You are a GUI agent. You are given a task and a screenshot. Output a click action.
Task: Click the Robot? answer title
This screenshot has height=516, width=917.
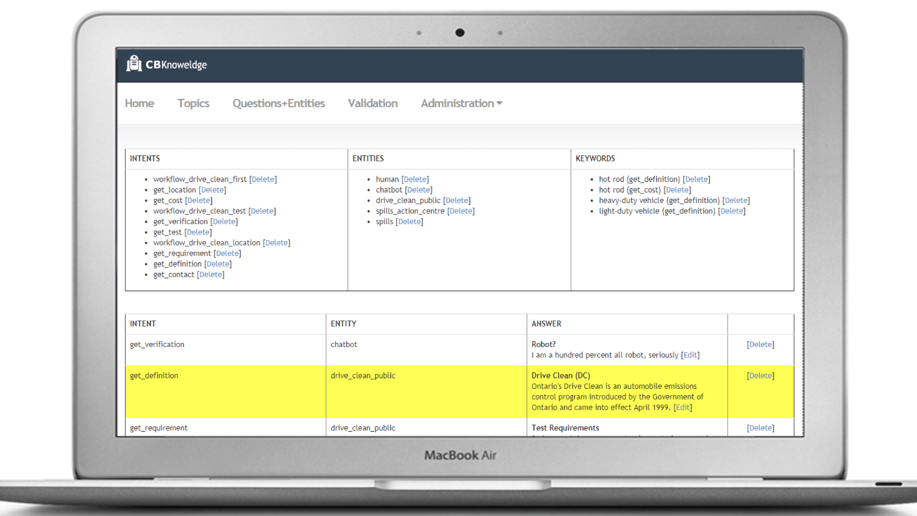[x=544, y=344]
